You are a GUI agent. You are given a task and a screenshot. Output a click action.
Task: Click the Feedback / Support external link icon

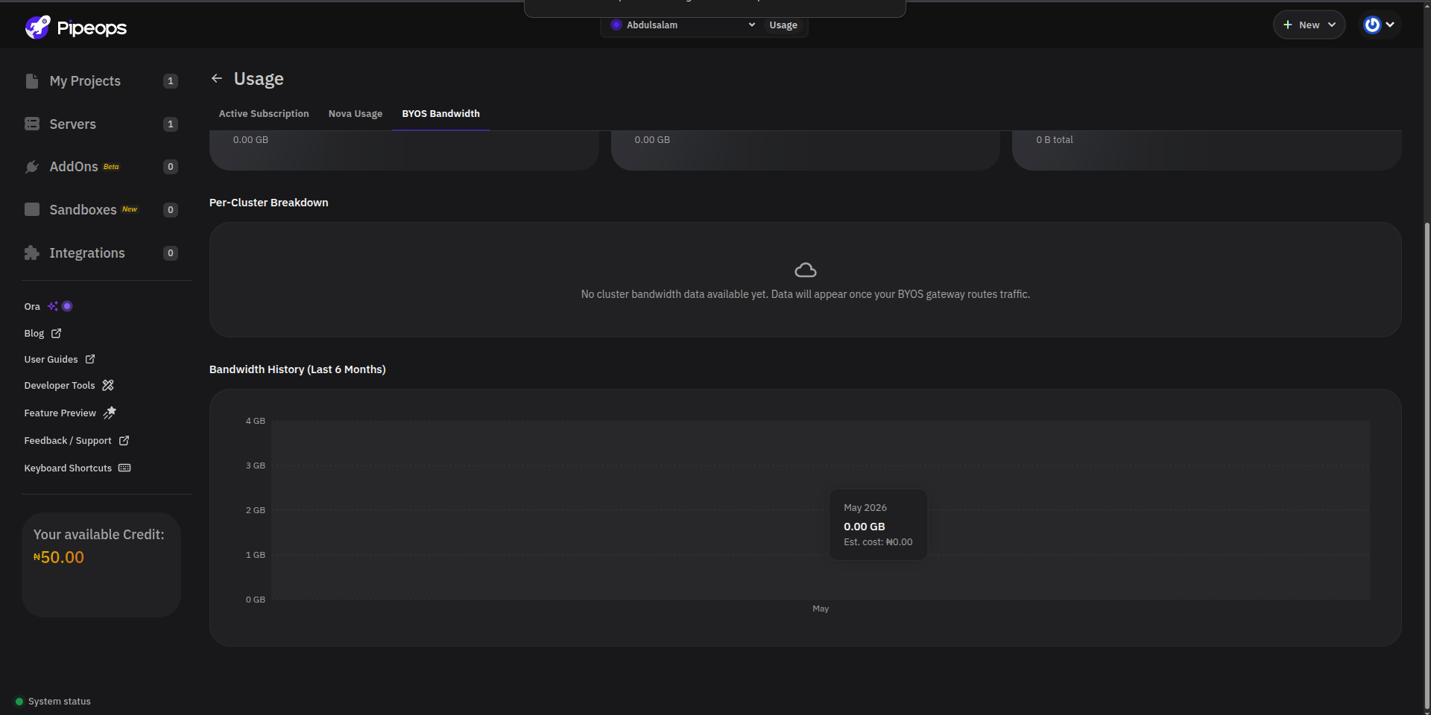(x=124, y=440)
